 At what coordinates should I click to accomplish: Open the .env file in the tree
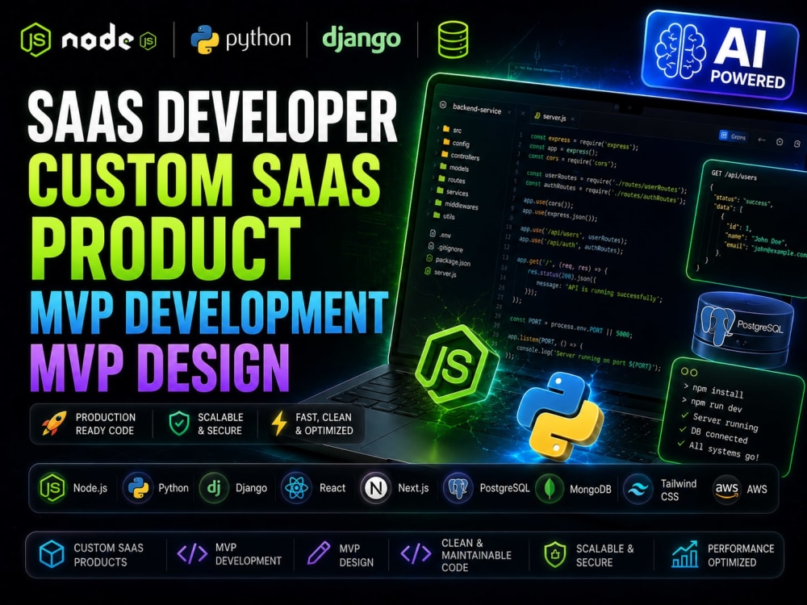[440, 235]
